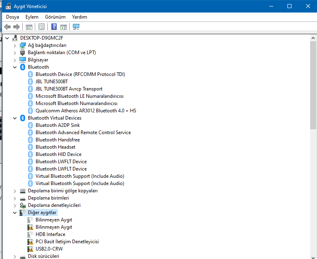
Task: Click the blue Help question-mark icon
Action: coord(54,27)
